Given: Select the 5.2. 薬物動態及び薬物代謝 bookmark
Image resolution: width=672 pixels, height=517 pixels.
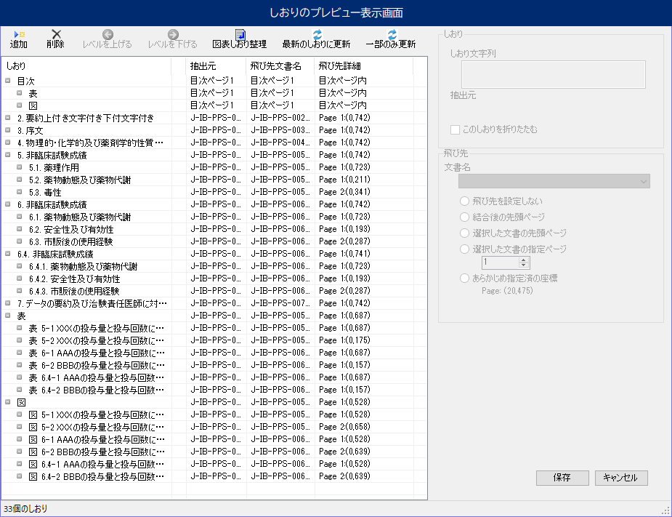Looking at the screenshot, I should point(80,180).
